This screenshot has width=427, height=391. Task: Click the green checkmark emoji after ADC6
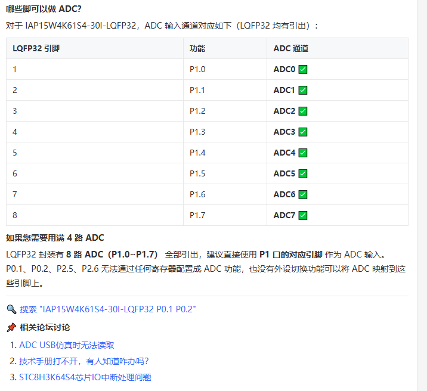click(x=303, y=194)
